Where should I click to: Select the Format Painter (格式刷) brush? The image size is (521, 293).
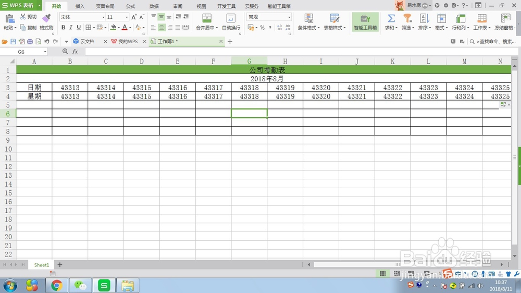click(x=46, y=18)
